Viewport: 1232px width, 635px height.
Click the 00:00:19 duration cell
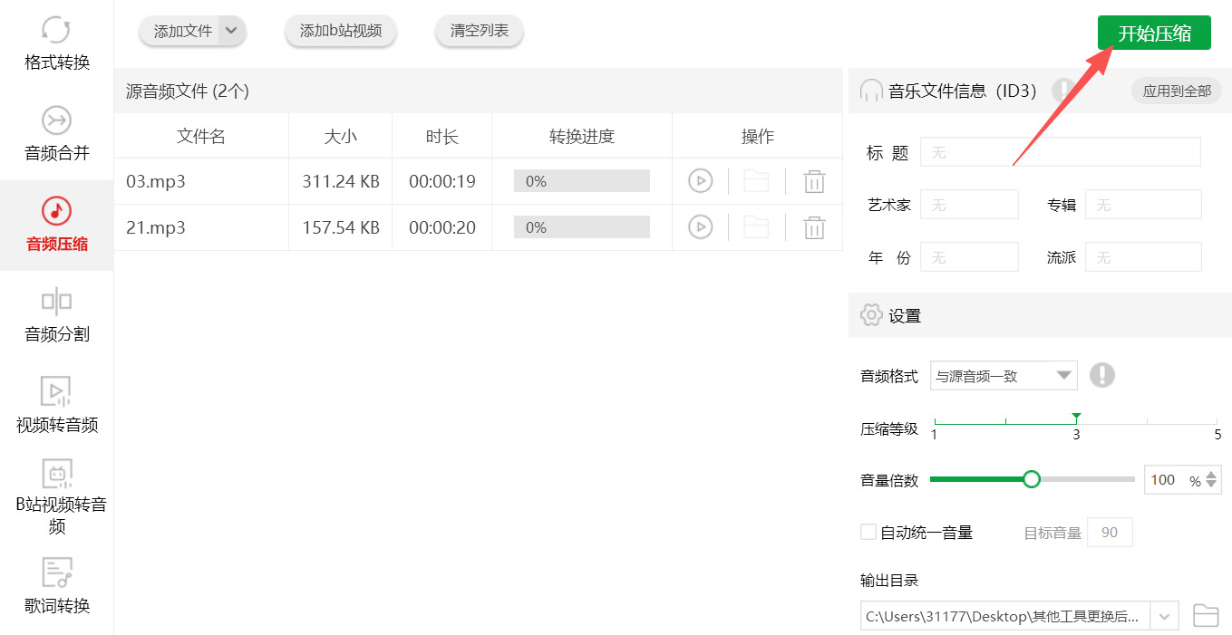pyautogui.click(x=442, y=181)
